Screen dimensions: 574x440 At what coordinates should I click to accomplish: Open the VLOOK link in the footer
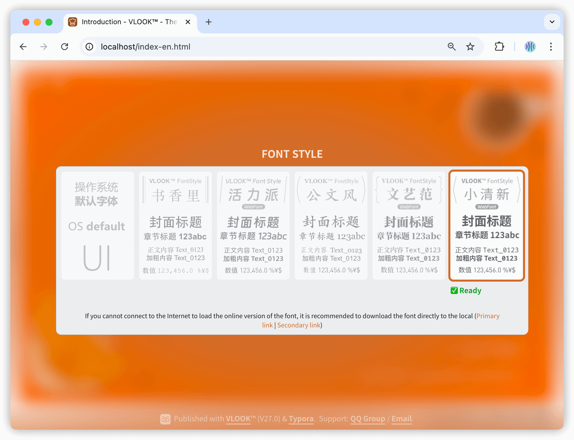[x=238, y=419]
